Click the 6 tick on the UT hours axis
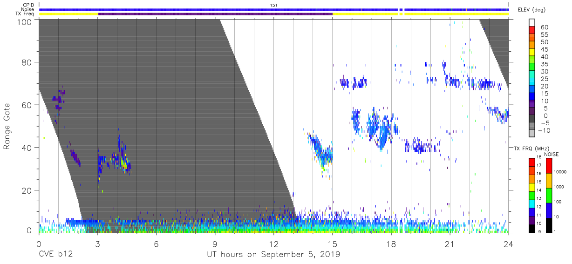 156,244
